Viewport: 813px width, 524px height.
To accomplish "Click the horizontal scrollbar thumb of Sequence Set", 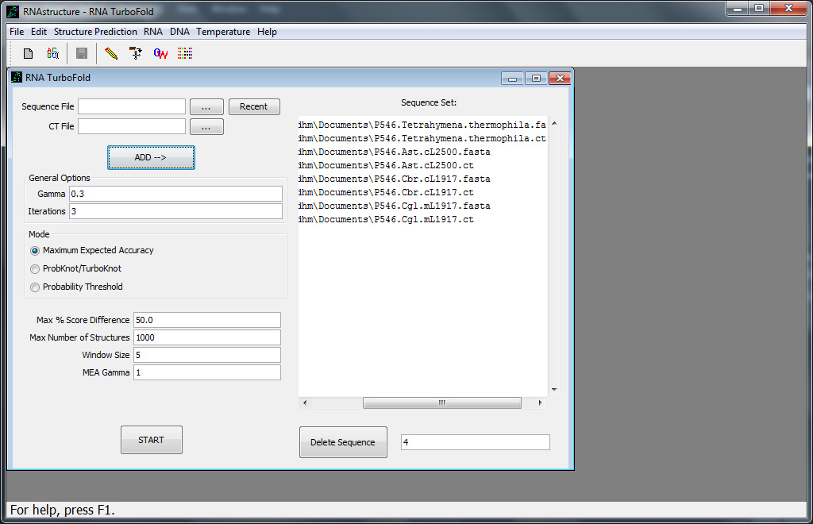I will 441,403.
